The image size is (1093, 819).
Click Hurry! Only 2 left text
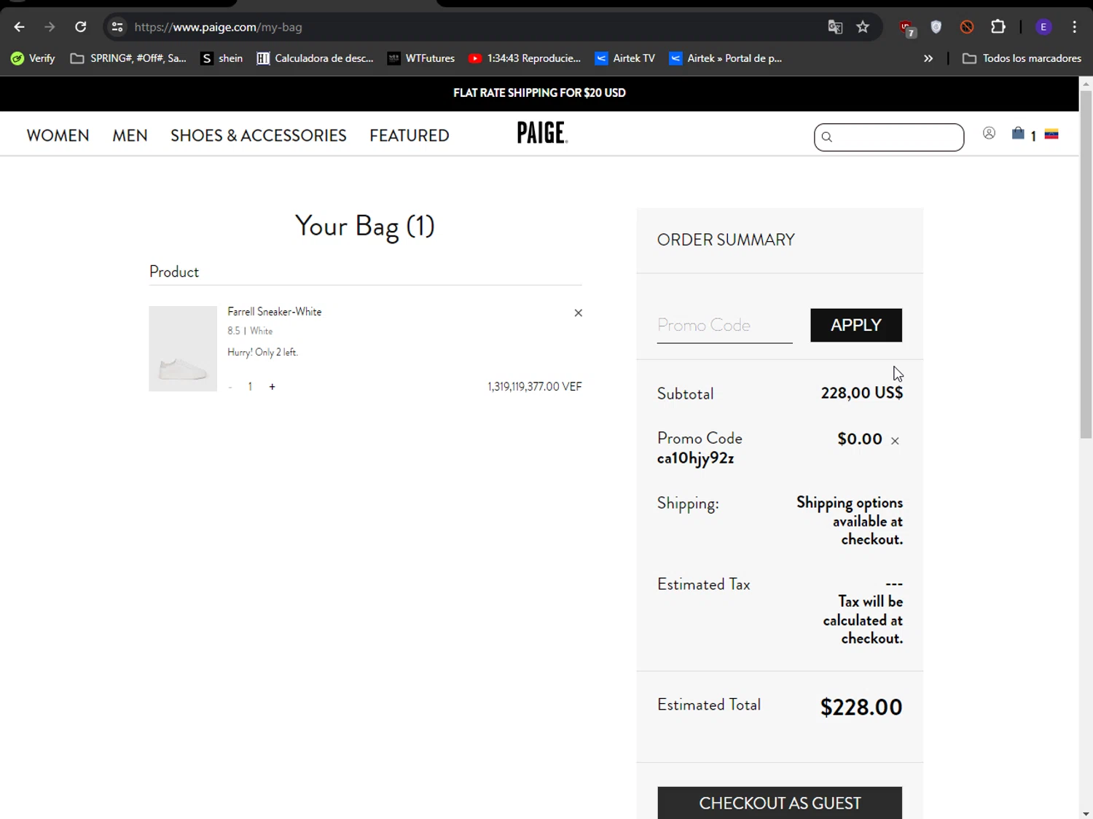coord(262,353)
